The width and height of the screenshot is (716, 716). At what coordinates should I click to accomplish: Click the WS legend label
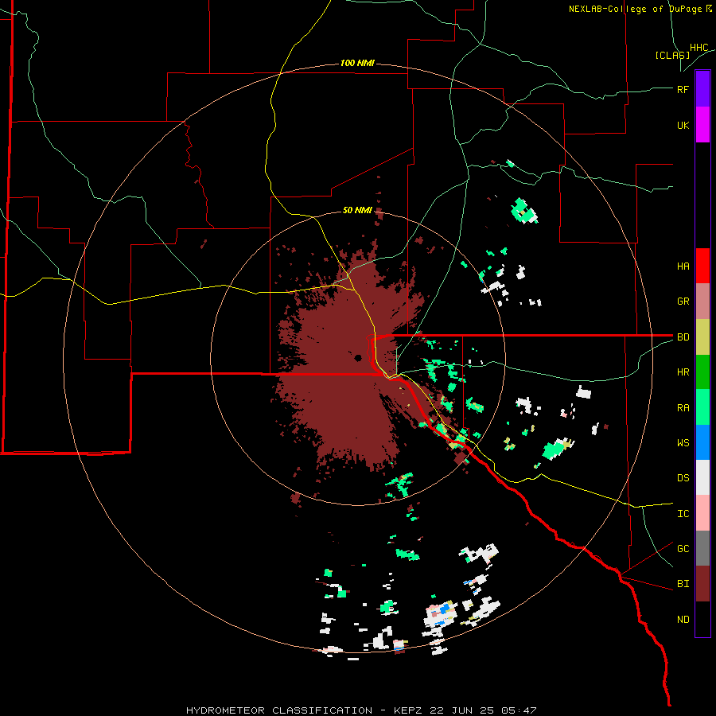(x=683, y=443)
